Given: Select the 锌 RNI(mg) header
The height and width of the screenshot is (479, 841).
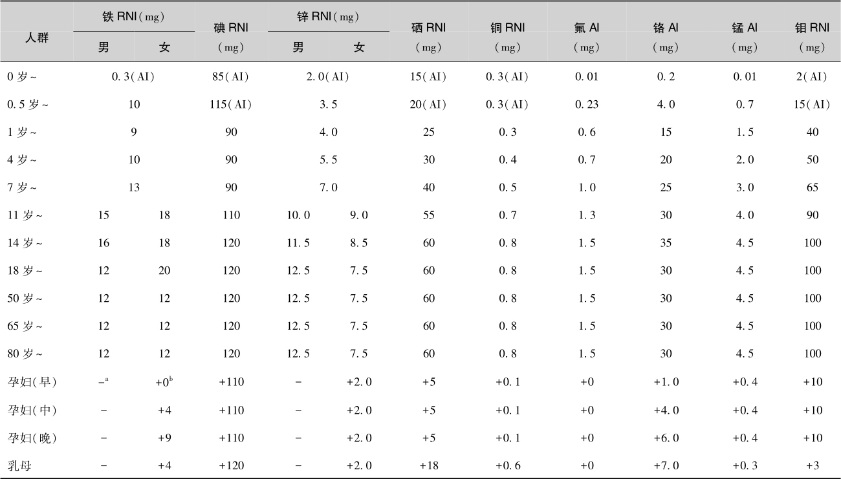Looking at the screenshot, I should pyautogui.click(x=329, y=17).
